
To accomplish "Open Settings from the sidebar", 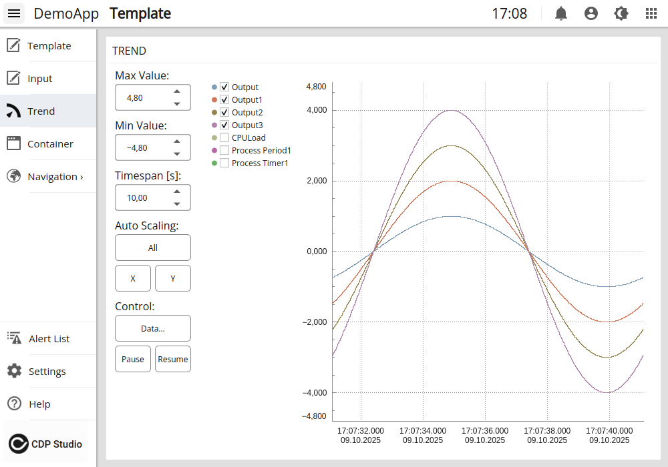I will [47, 372].
